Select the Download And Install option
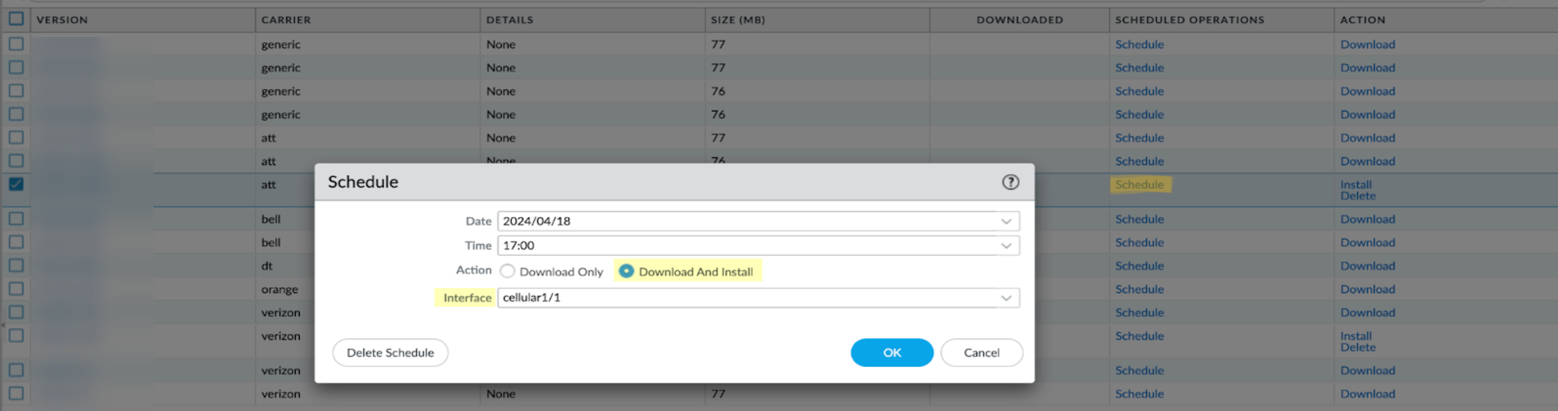The image size is (1558, 411). [x=626, y=271]
